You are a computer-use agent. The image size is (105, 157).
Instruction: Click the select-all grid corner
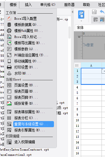point(77,65)
